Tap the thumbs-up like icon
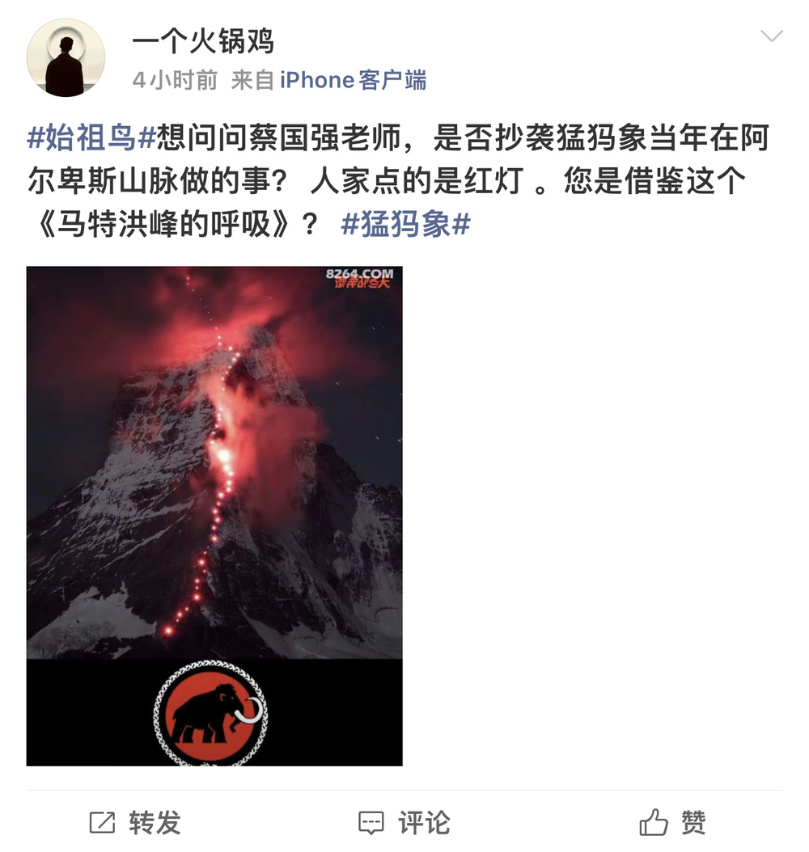The width and height of the screenshot is (809, 852). 654,821
